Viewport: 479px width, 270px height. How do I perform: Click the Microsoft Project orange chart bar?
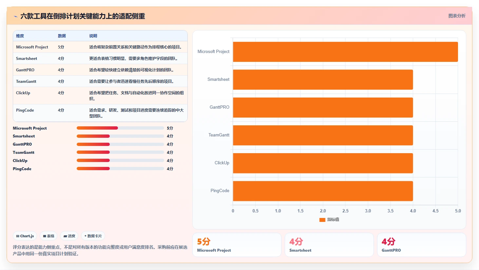pos(345,52)
